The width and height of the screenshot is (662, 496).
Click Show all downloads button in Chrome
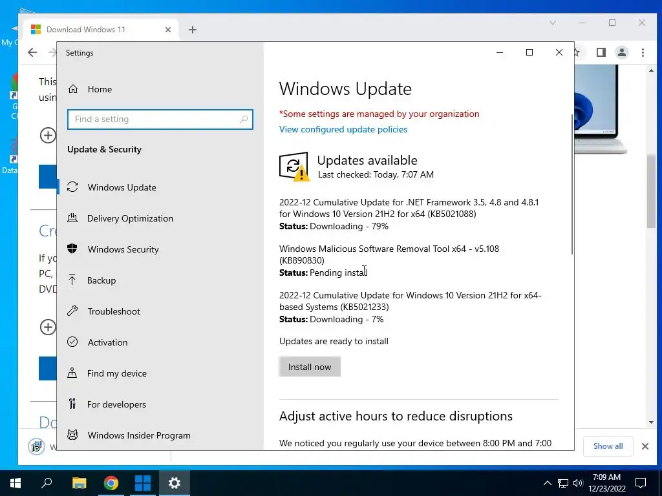[608, 446]
